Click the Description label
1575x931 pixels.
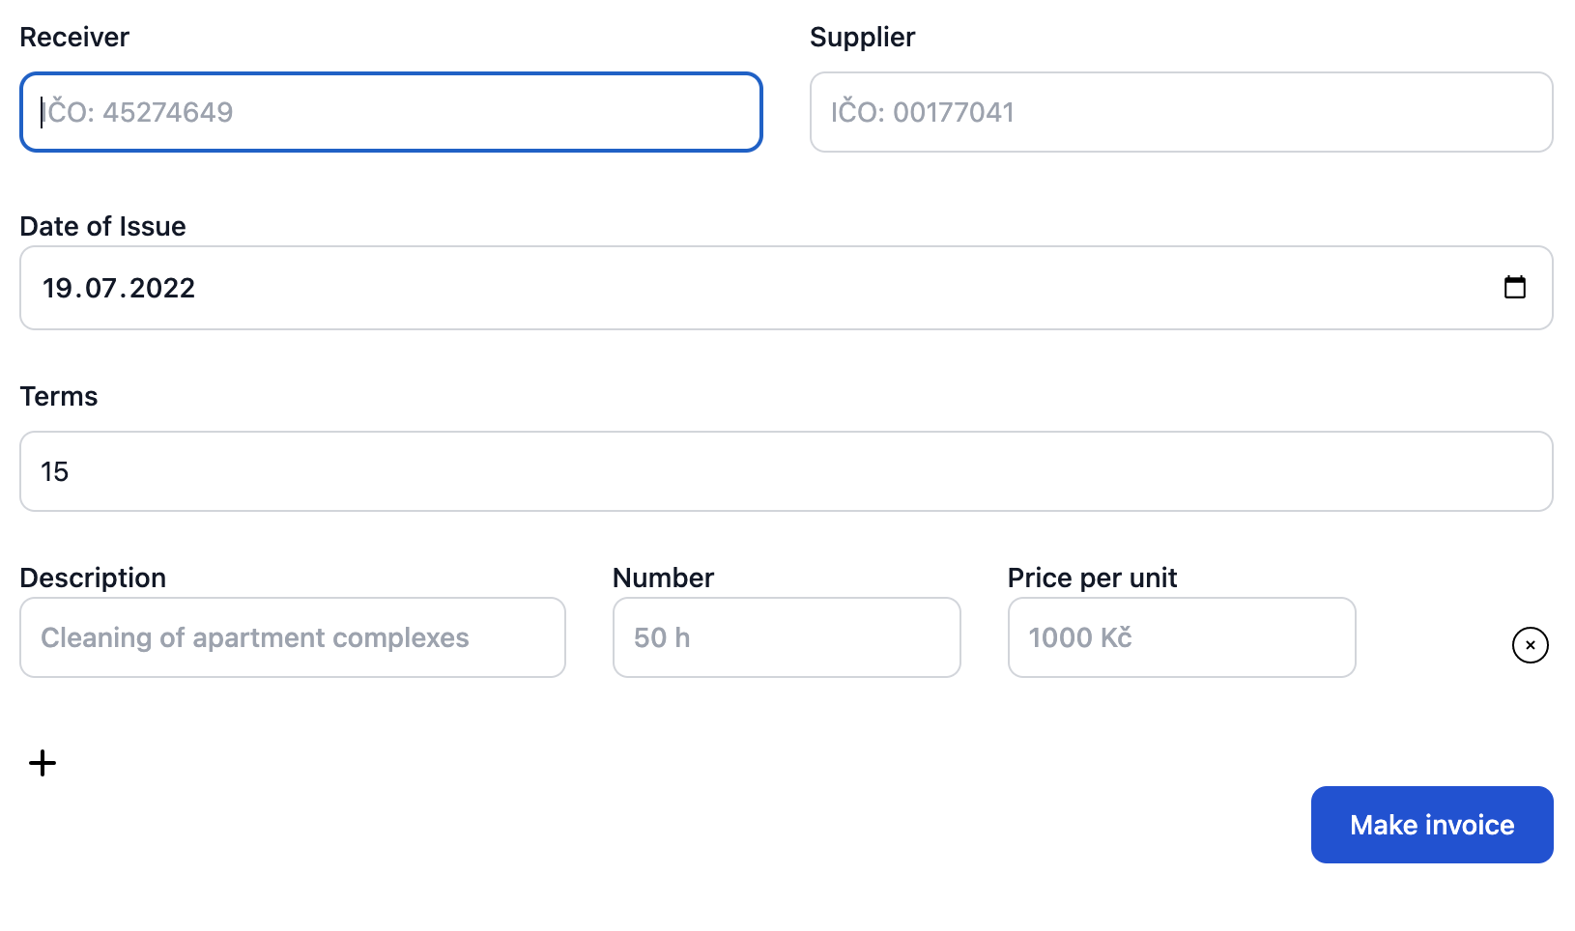(x=93, y=578)
